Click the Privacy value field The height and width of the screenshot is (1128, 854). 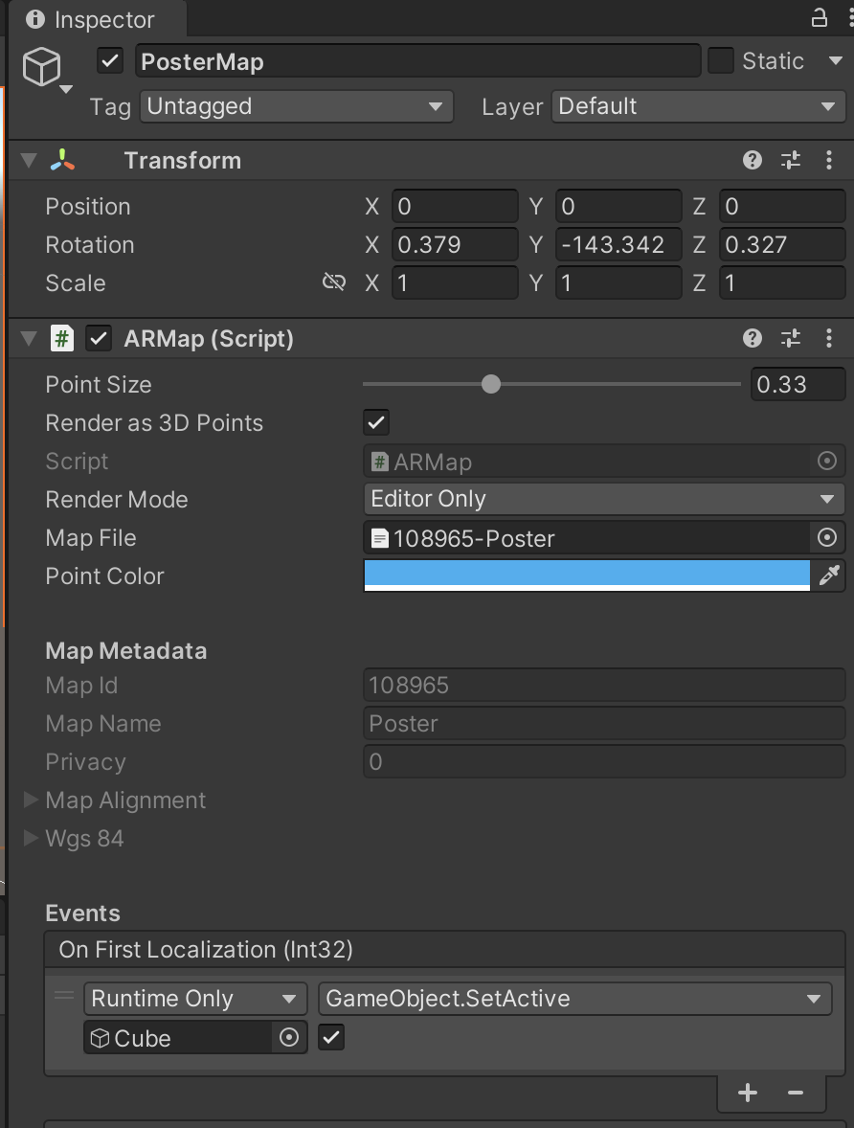tap(603, 761)
